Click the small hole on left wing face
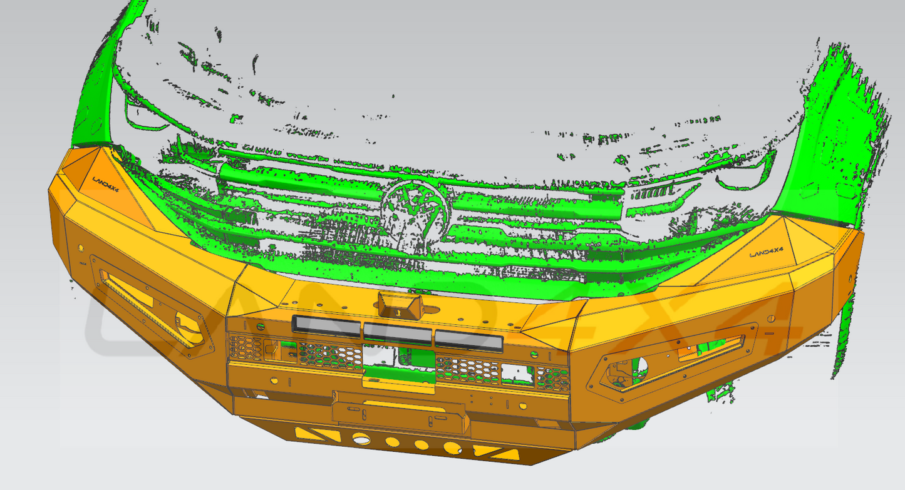The height and width of the screenshot is (490, 905). [x=81, y=248]
